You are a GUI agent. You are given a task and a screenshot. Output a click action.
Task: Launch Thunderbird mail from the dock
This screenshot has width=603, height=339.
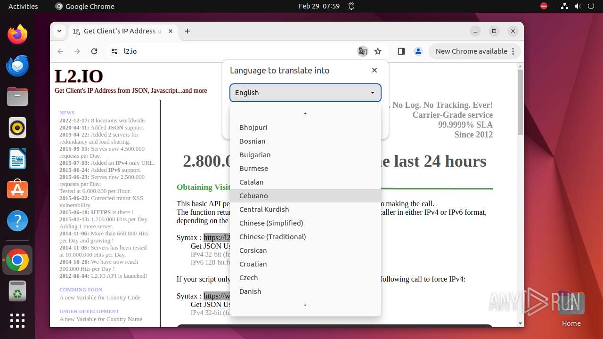(17, 65)
